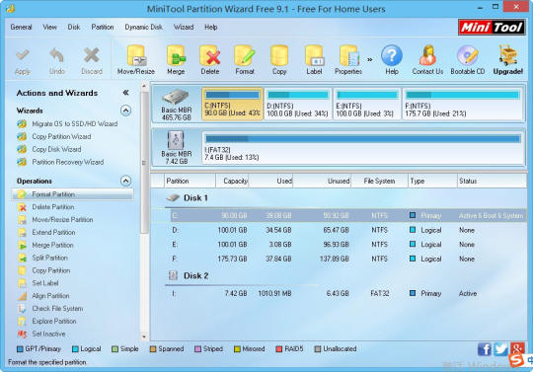Click the Undo arrow icon
This screenshot has width=533, height=372.
(x=57, y=55)
